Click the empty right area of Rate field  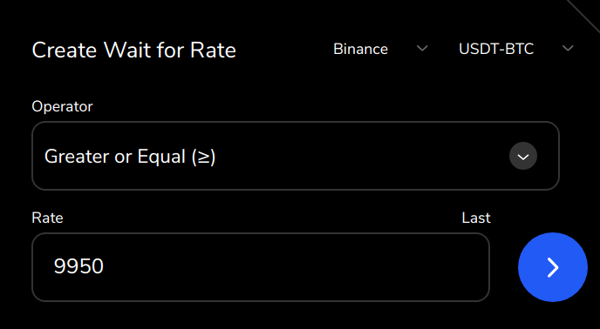[344, 267]
